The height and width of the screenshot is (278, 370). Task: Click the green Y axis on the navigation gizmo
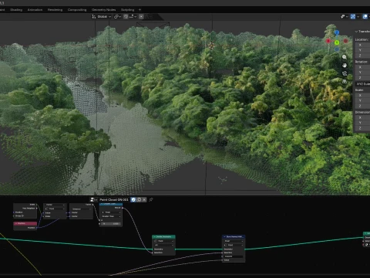337,42
